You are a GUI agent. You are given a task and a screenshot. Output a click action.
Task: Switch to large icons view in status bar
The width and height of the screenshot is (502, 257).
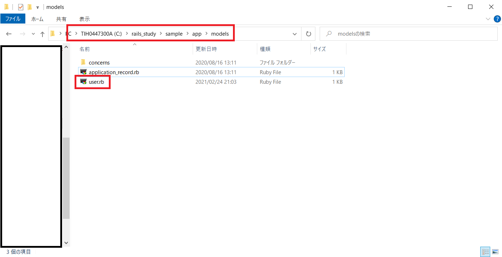click(495, 252)
